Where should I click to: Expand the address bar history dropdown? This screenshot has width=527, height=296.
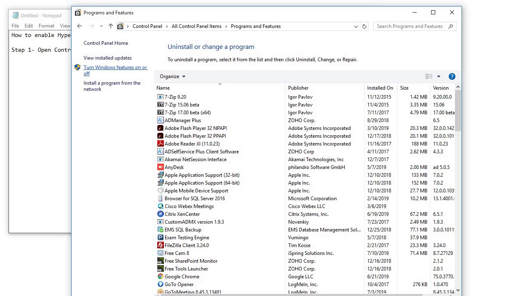356,26
